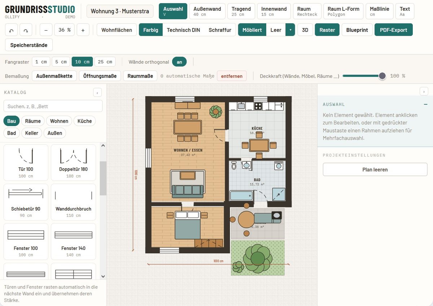433x306 pixels.
Task: Click the PDF-Export button
Action: tap(394, 30)
